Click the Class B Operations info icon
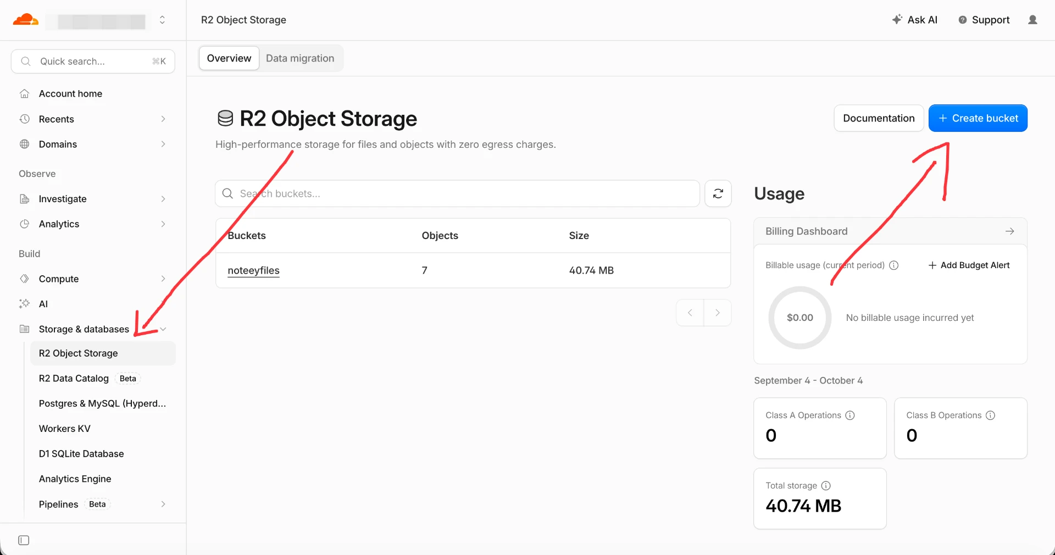 pos(990,415)
